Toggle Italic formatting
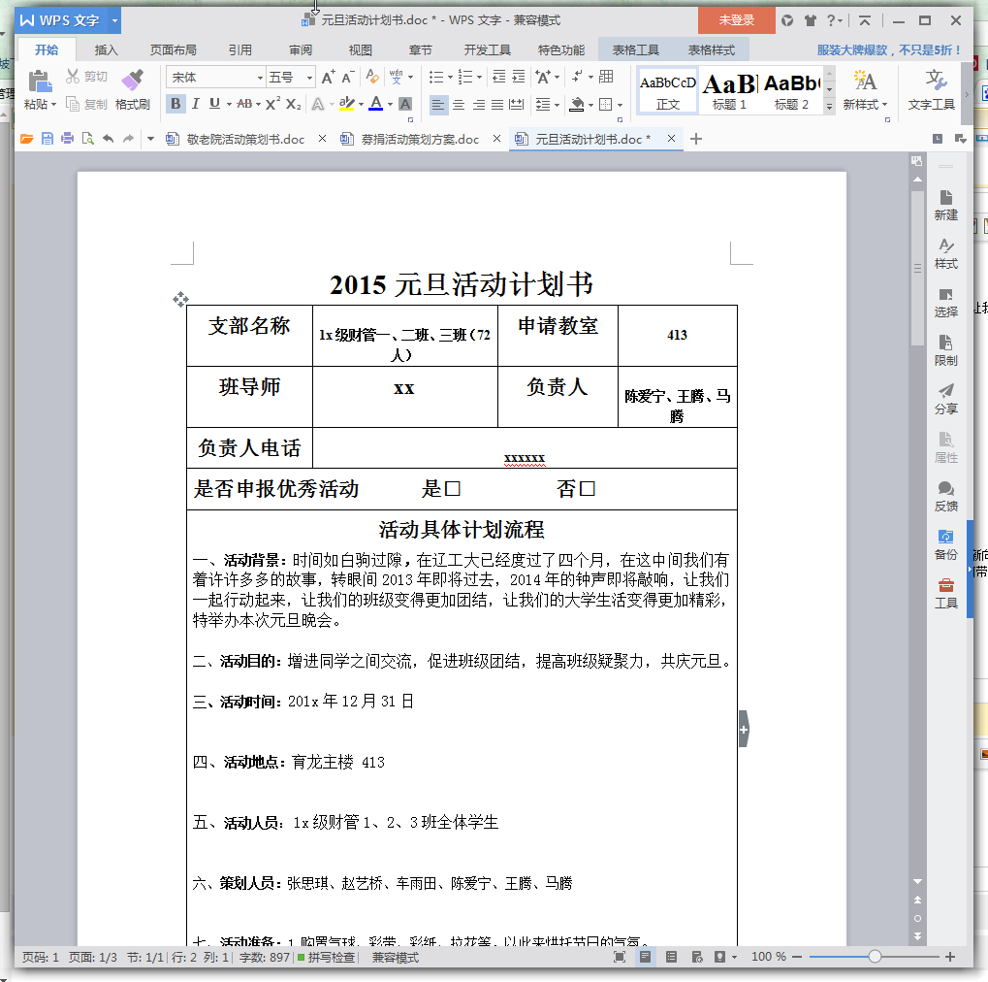 [194, 102]
